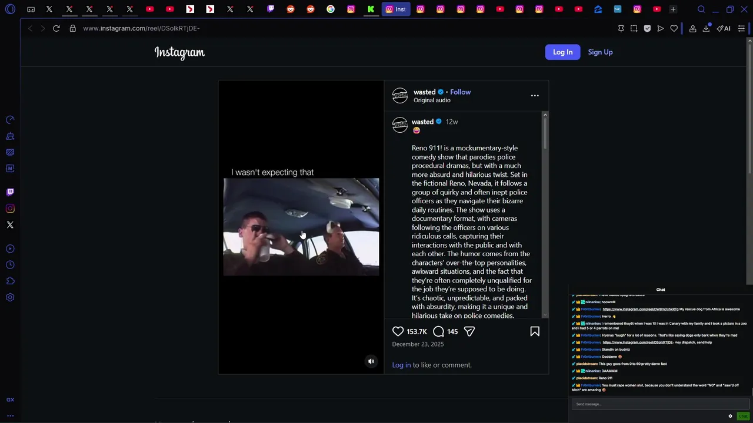This screenshot has width=753, height=423.
Task: Open a new tab with plus button
Action: point(673,9)
